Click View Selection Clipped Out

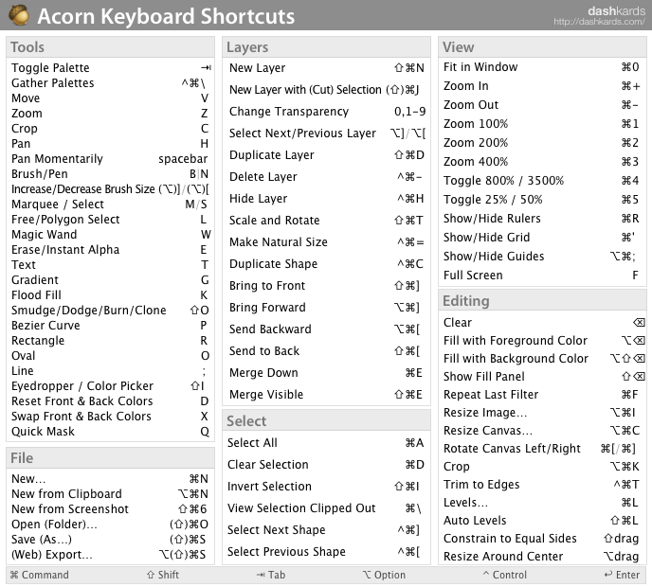pos(324,508)
